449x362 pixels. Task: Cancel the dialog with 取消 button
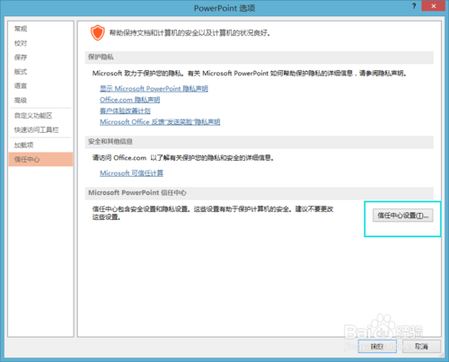coord(421,346)
